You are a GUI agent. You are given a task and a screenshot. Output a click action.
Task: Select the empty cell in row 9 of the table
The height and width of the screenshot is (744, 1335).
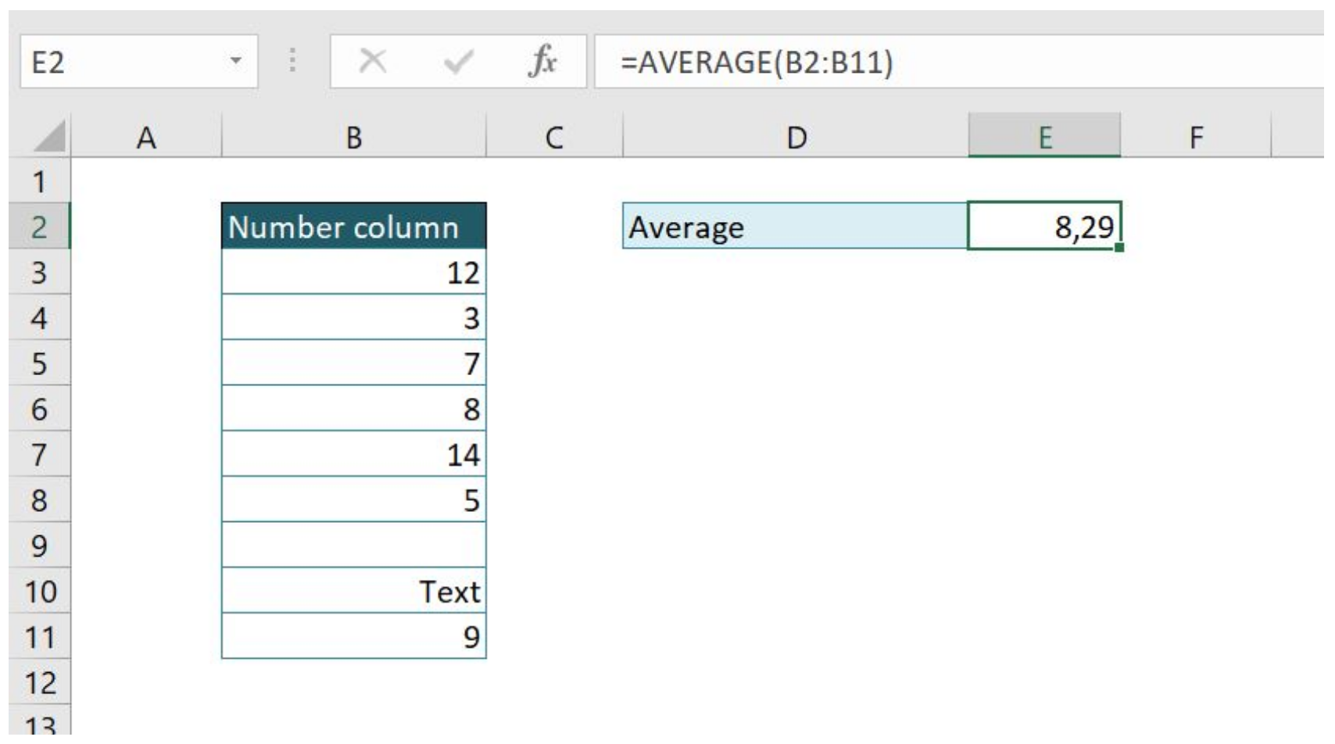coord(356,547)
